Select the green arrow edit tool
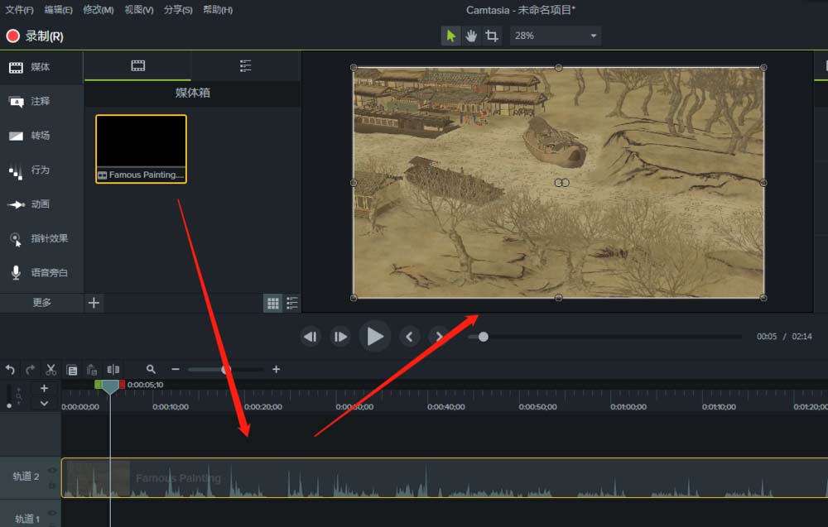 coord(450,36)
